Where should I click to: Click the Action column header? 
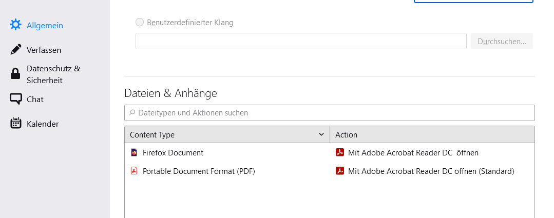pyautogui.click(x=431, y=134)
